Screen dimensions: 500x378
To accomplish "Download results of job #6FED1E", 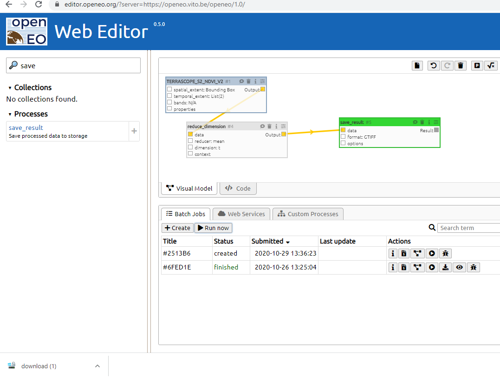I will pos(445,267).
